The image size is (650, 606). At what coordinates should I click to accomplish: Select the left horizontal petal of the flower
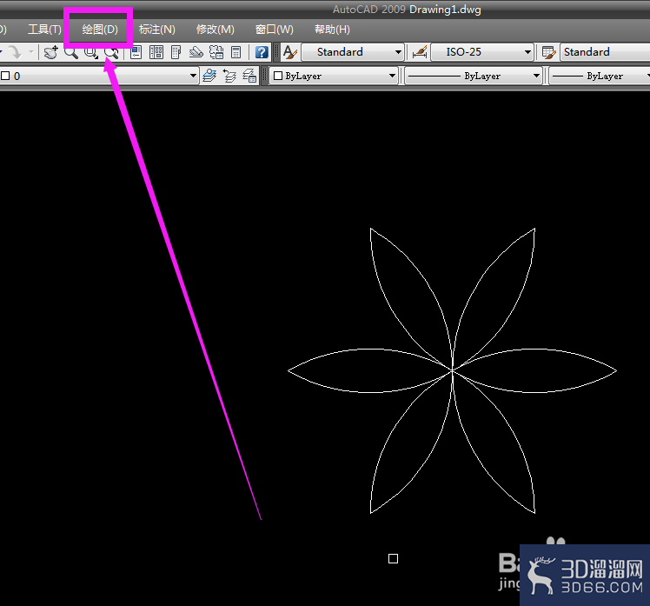click(370, 370)
